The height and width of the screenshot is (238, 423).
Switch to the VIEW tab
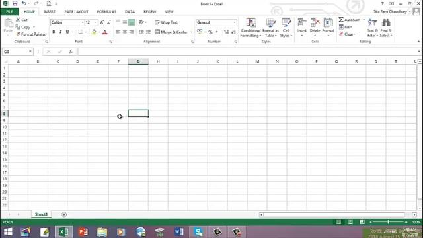(169, 12)
